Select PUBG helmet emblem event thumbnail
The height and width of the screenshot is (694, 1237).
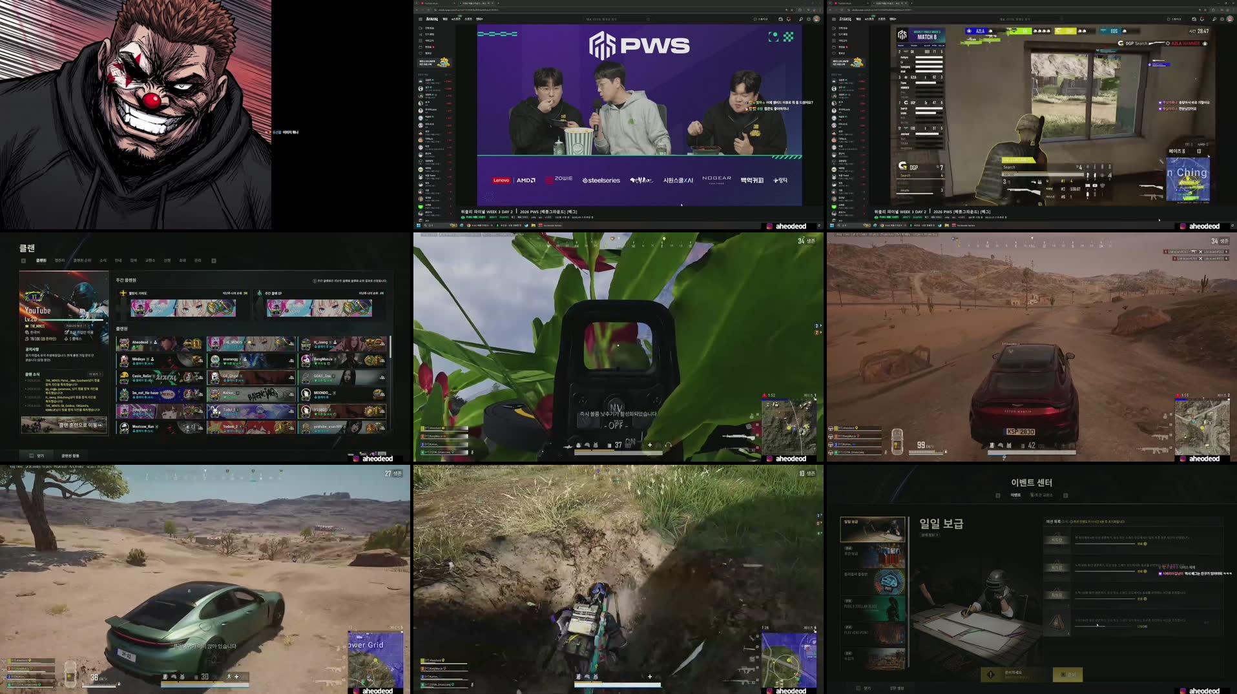click(x=872, y=582)
